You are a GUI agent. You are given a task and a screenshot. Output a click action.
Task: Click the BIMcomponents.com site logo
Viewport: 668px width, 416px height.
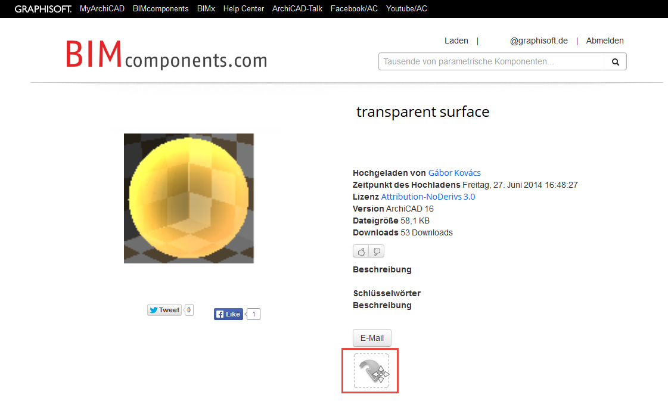click(167, 55)
